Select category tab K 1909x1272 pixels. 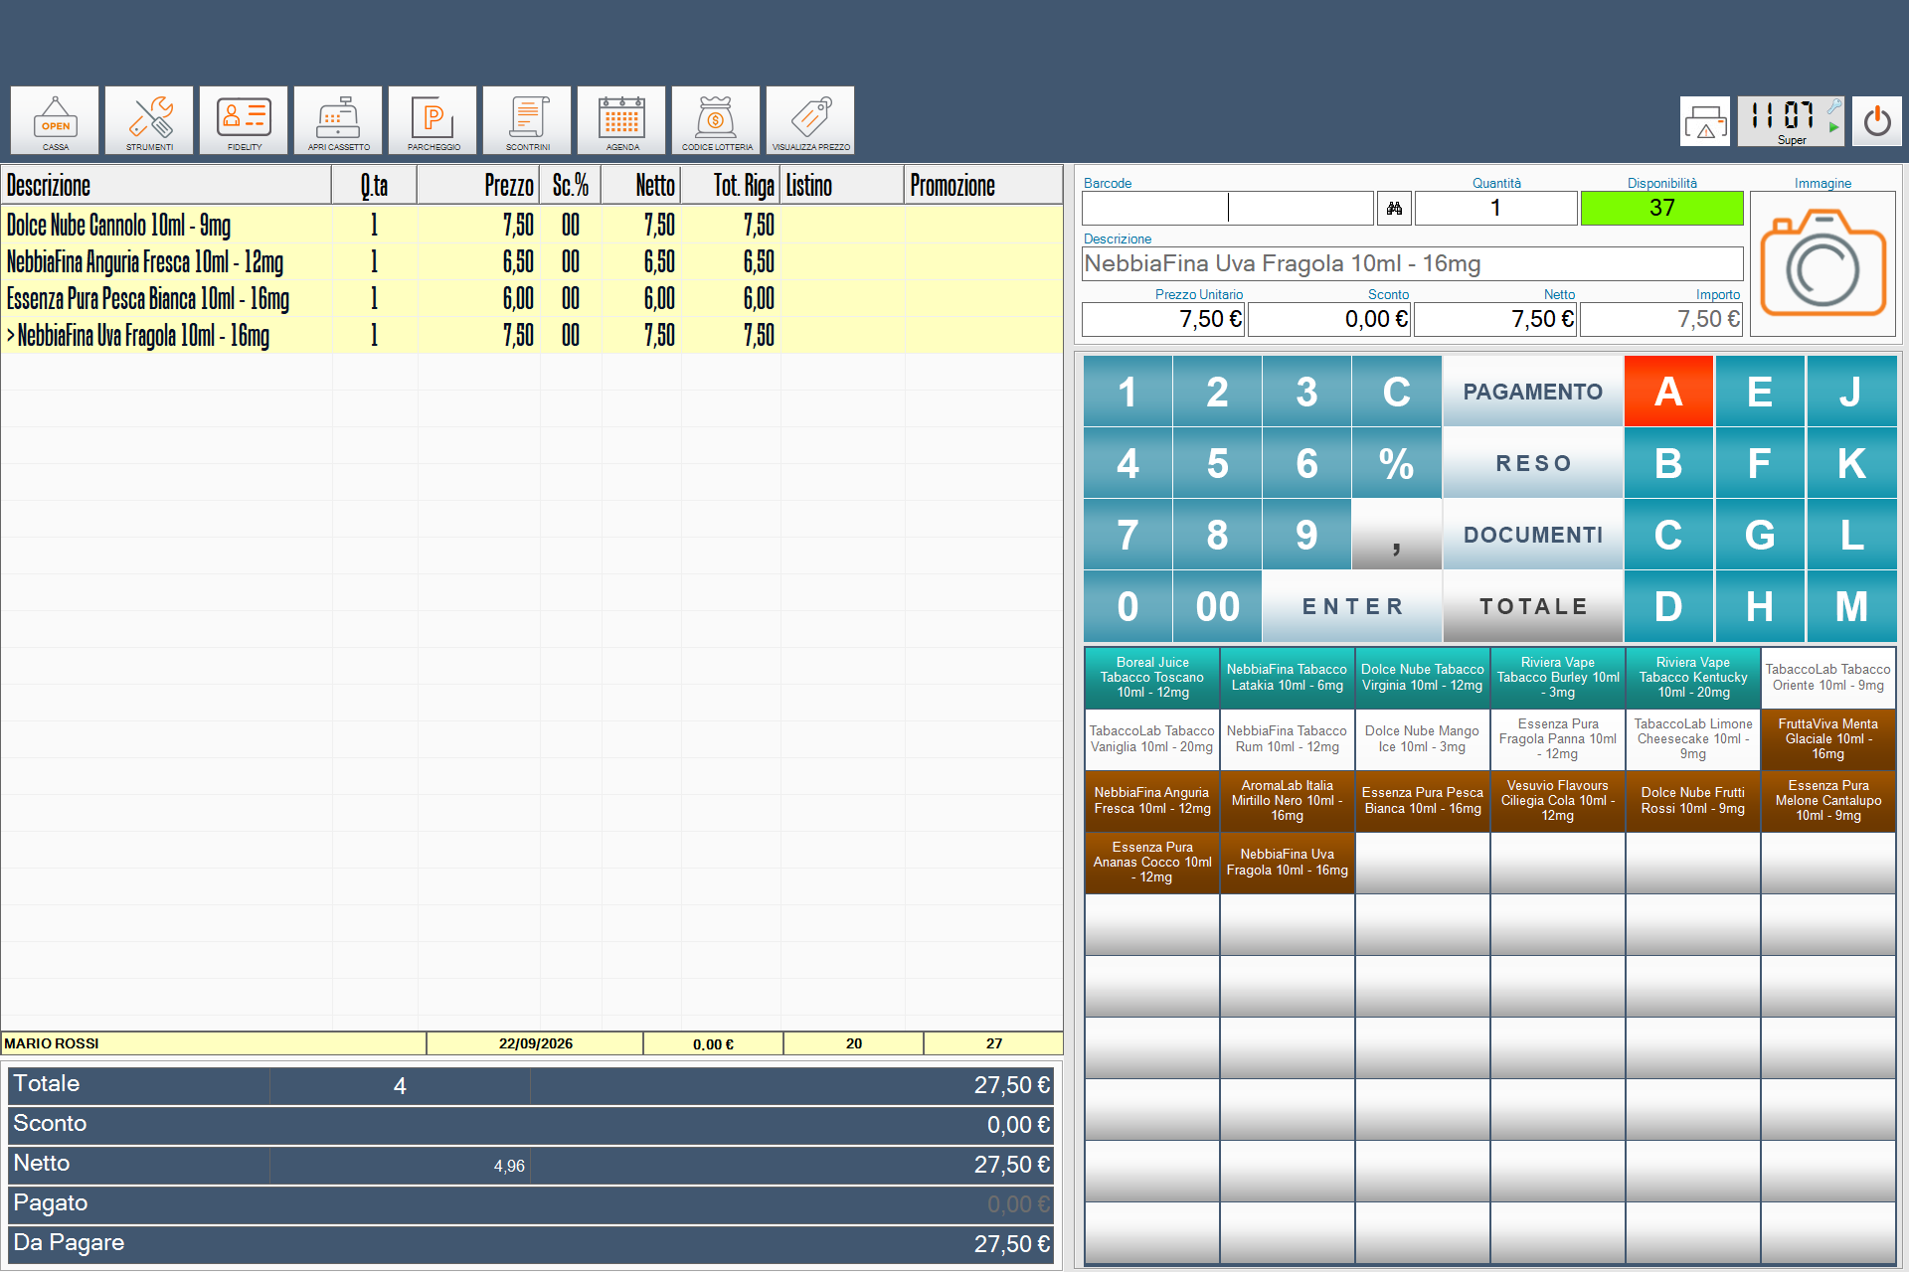pyautogui.click(x=1851, y=463)
